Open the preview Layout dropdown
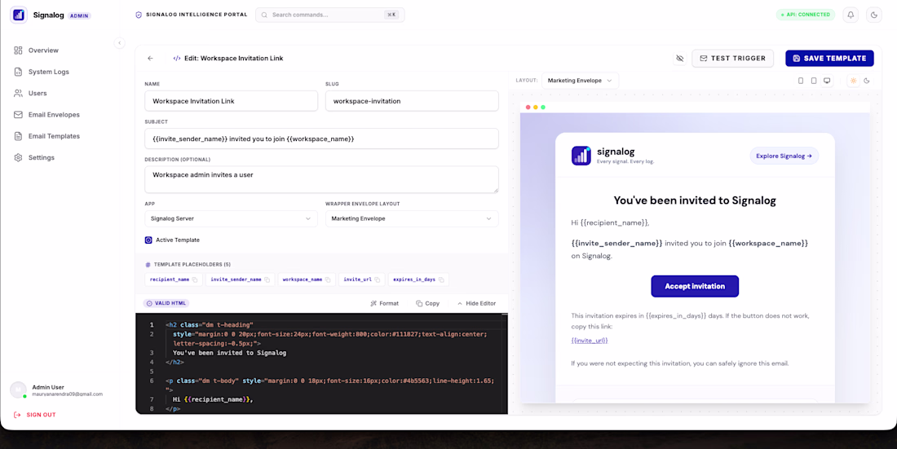The width and height of the screenshot is (897, 449). (580, 81)
